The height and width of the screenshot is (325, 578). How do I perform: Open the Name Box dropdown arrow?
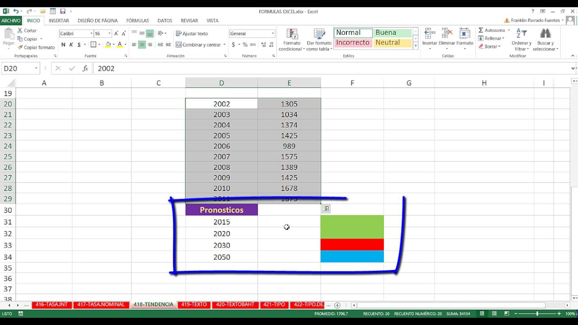[36, 69]
